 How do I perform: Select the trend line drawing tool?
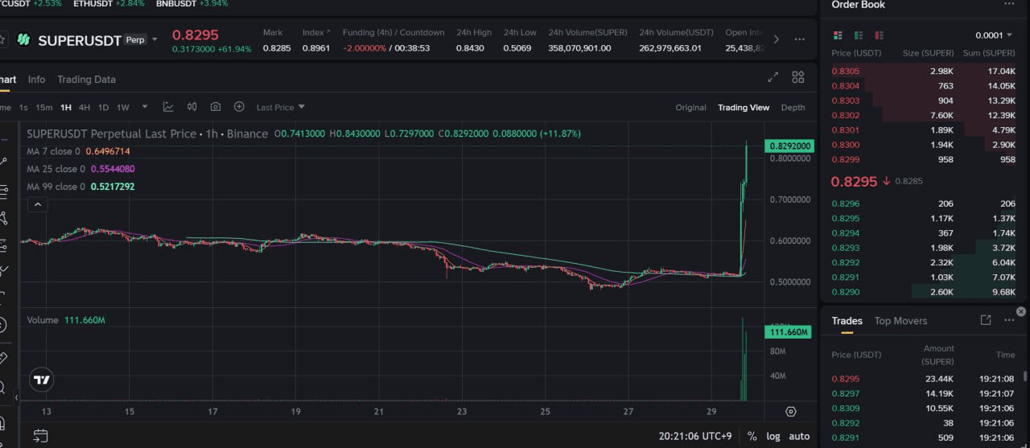4,162
